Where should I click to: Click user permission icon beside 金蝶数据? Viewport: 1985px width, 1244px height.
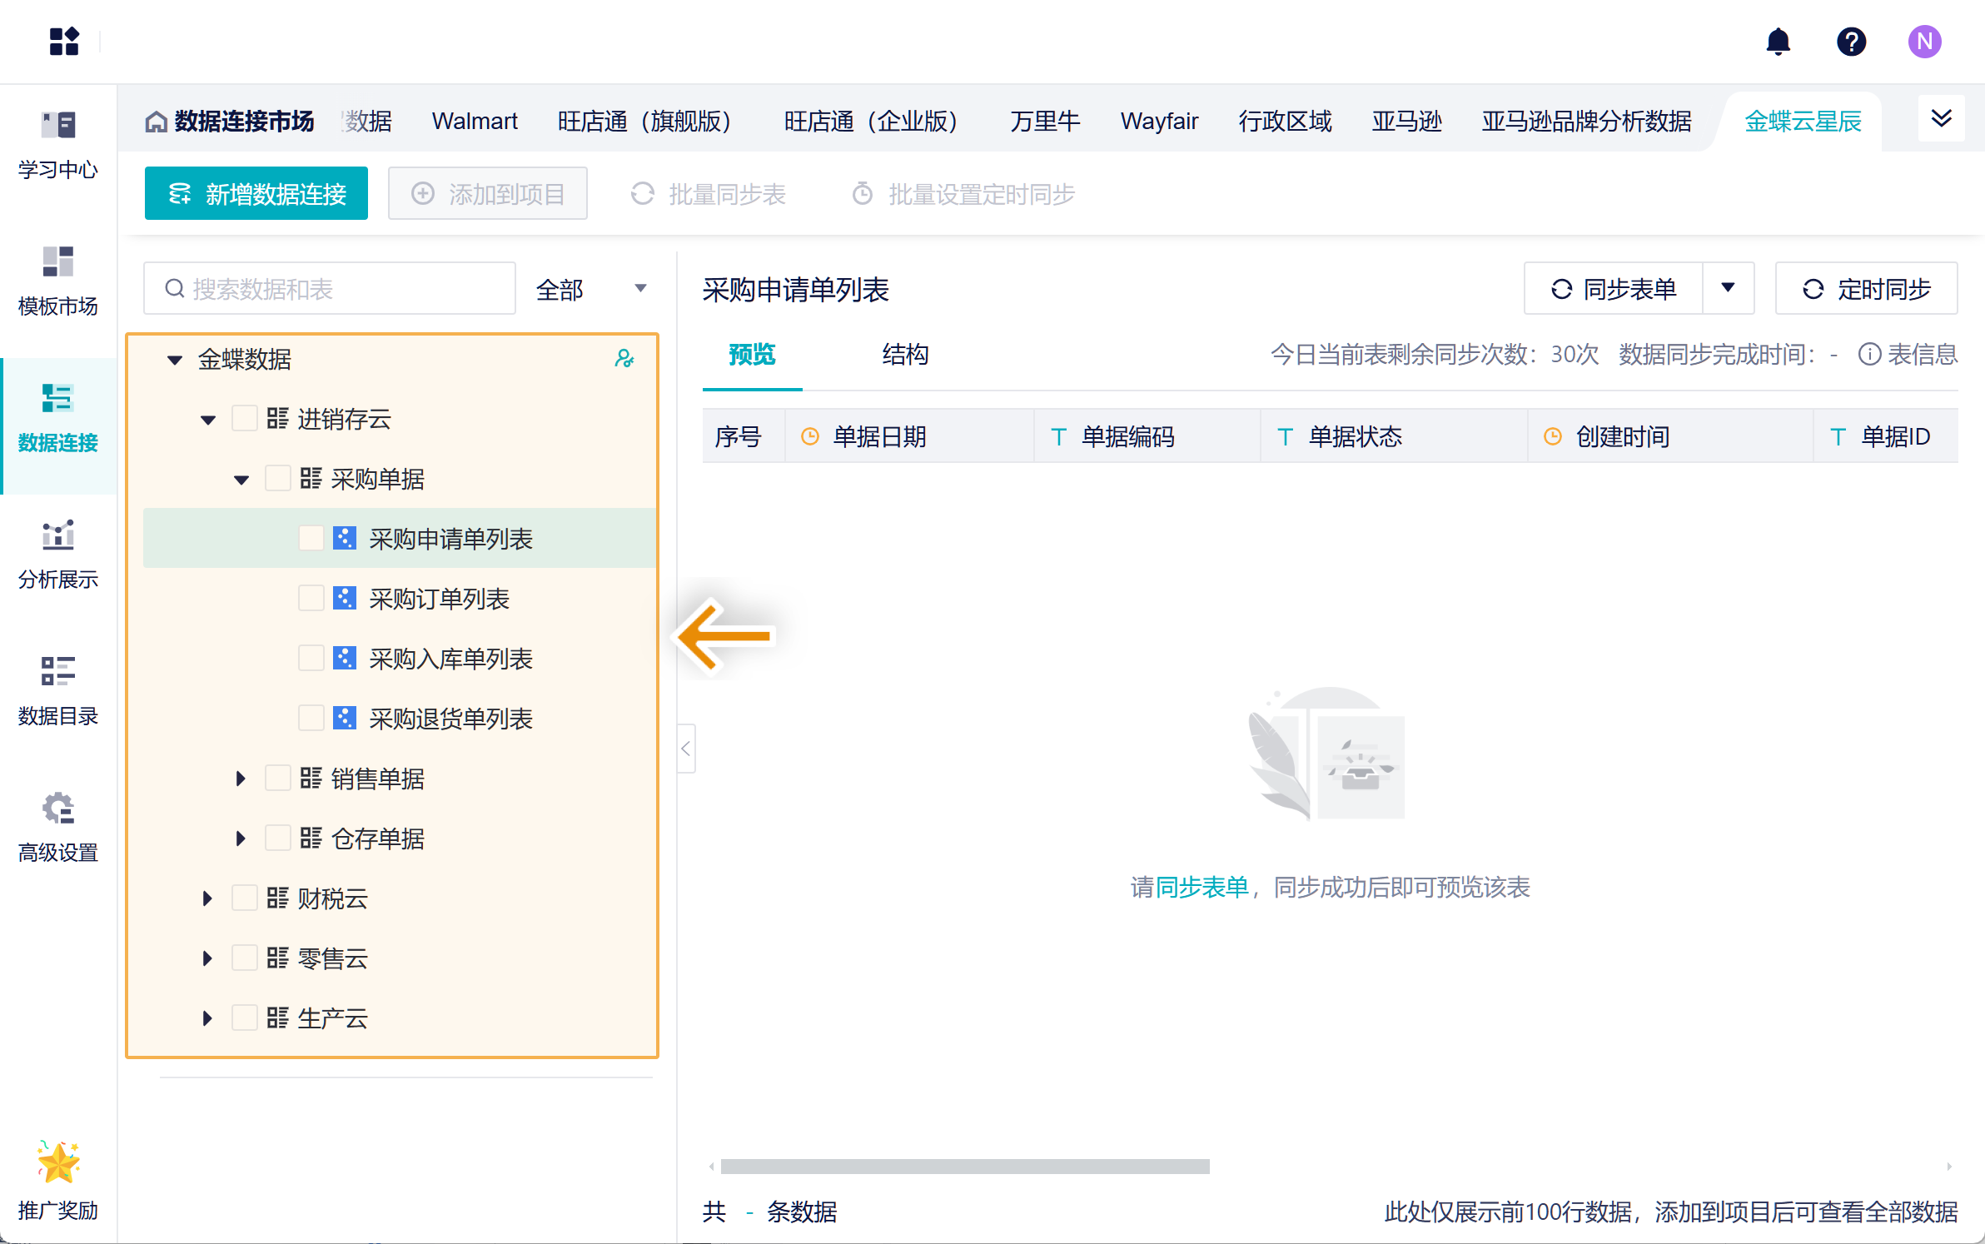click(624, 359)
